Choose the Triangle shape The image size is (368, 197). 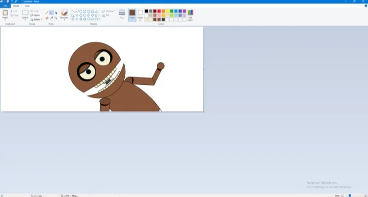click(x=96, y=11)
